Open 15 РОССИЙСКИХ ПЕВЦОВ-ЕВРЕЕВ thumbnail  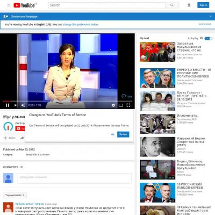157,192
